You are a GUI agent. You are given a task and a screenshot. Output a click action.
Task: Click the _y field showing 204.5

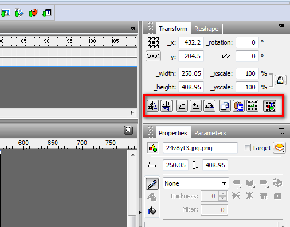click(191, 56)
